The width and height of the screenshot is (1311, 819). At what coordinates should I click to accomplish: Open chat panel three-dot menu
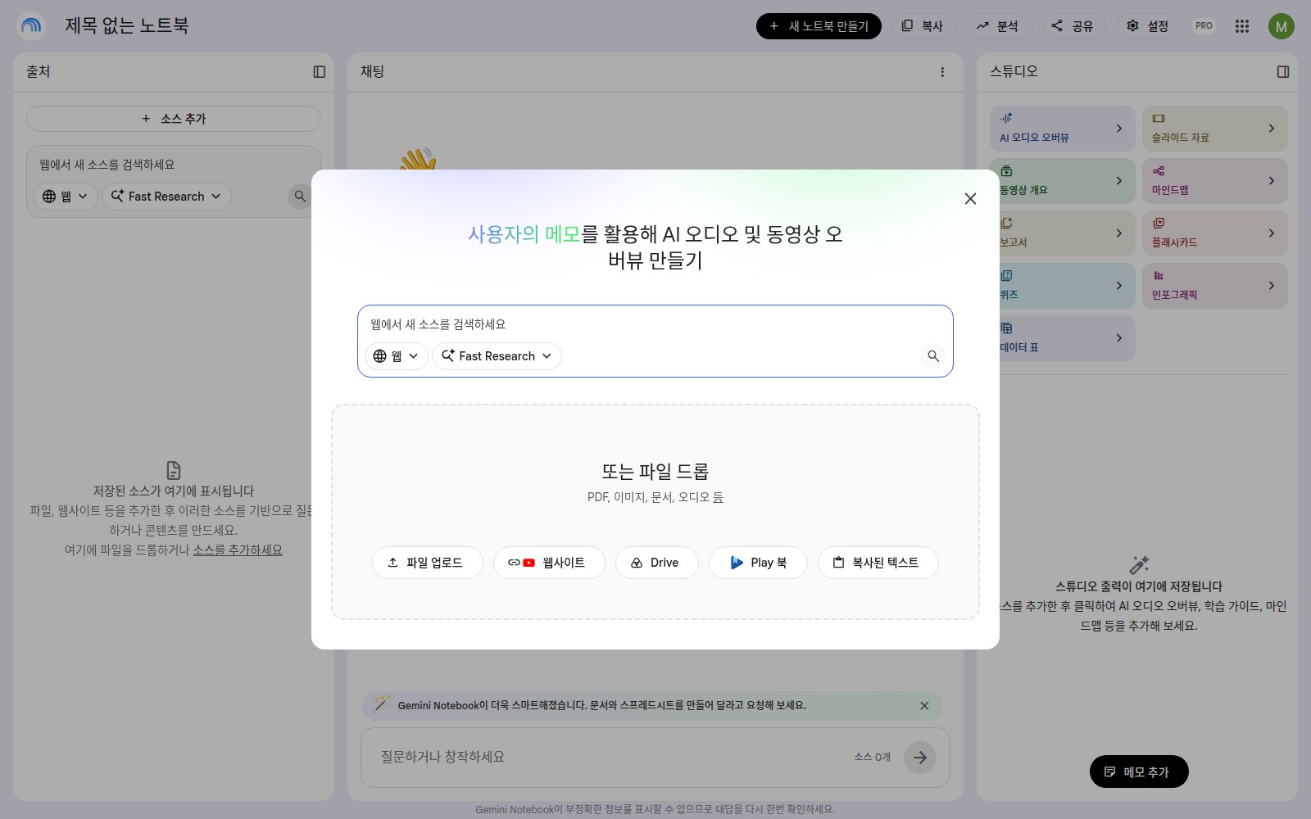[x=942, y=72]
